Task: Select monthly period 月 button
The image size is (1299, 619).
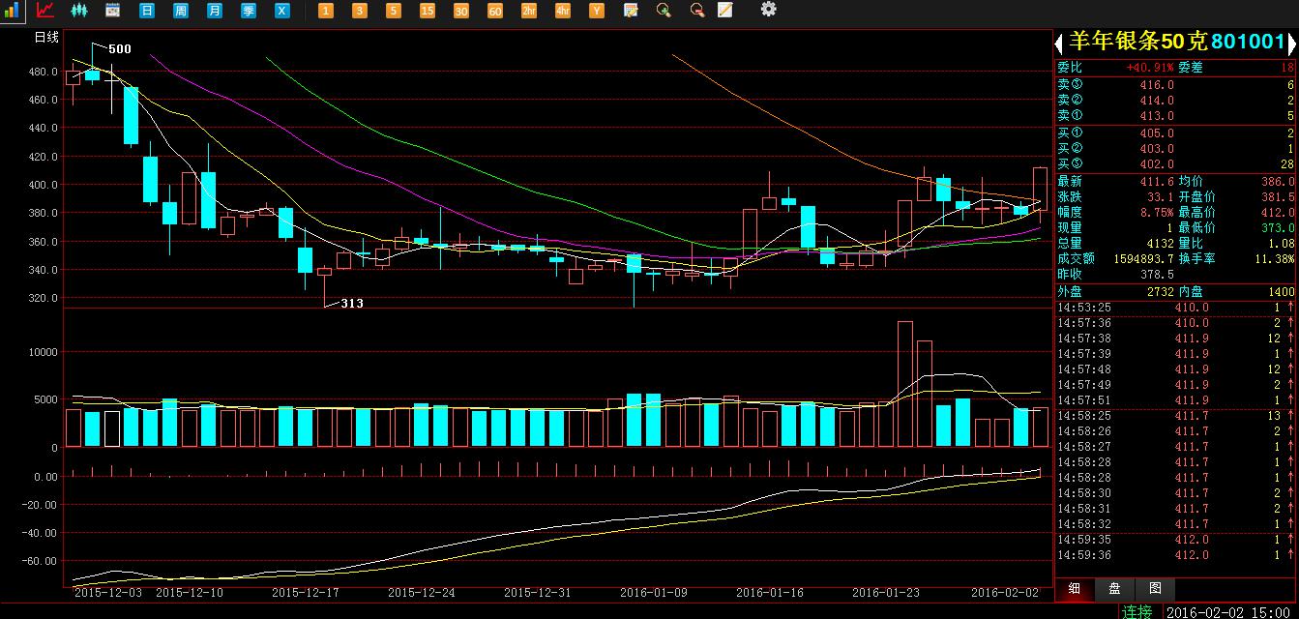Action: click(x=214, y=10)
